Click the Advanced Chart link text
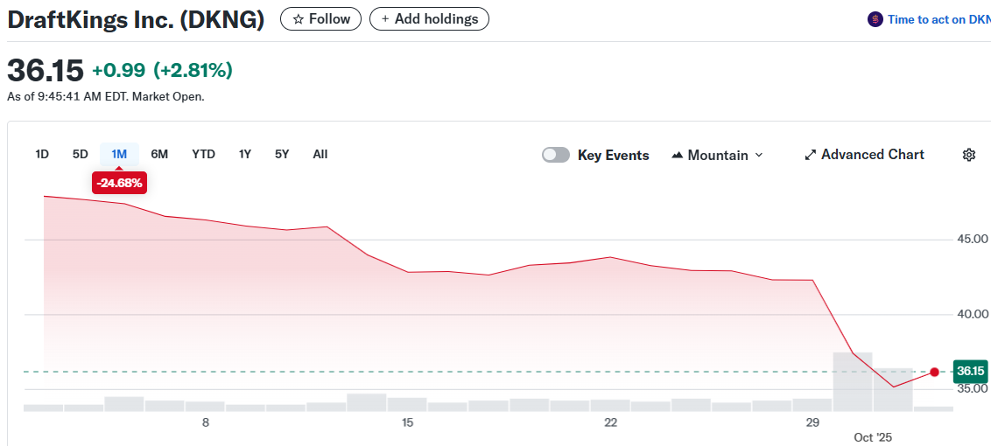 click(872, 155)
